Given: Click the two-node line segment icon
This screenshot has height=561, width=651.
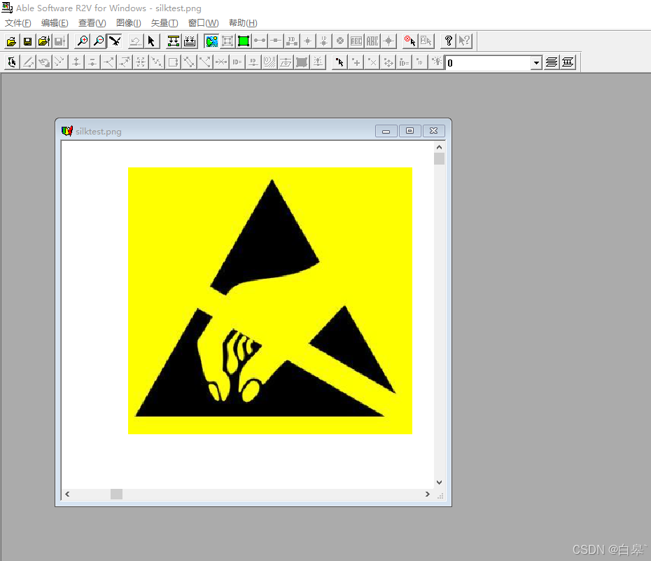Looking at the screenshot, I should pos(260,41).
